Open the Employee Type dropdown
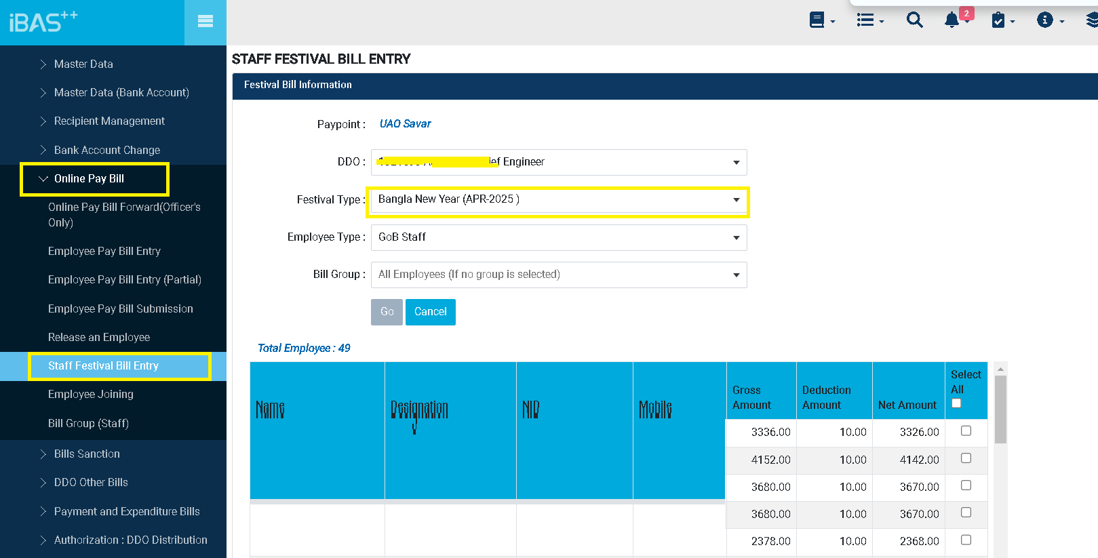This screenshot has width=1098, height=558. (558, 237)
